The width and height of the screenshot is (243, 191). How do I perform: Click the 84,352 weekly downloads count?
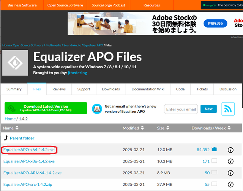point(203,150)
